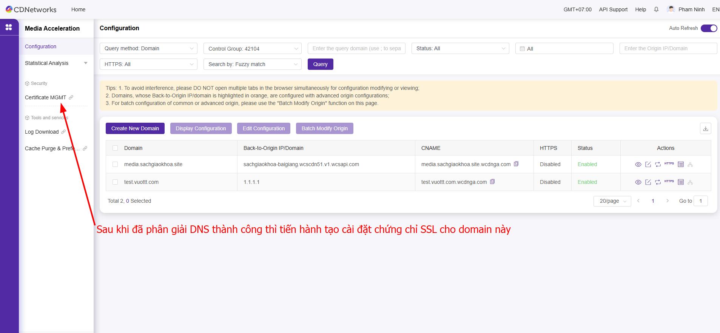The height and width of the screenshot is (333, 720).
Task: Click the query domain input field
Action: coord(356,48)
